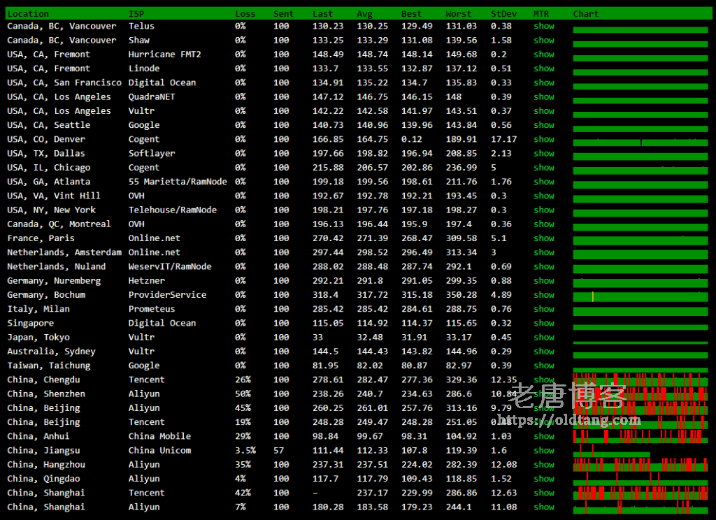Click the Loss column header
The width and height of the screenshot is (716, 520).
tap(245, 14)
